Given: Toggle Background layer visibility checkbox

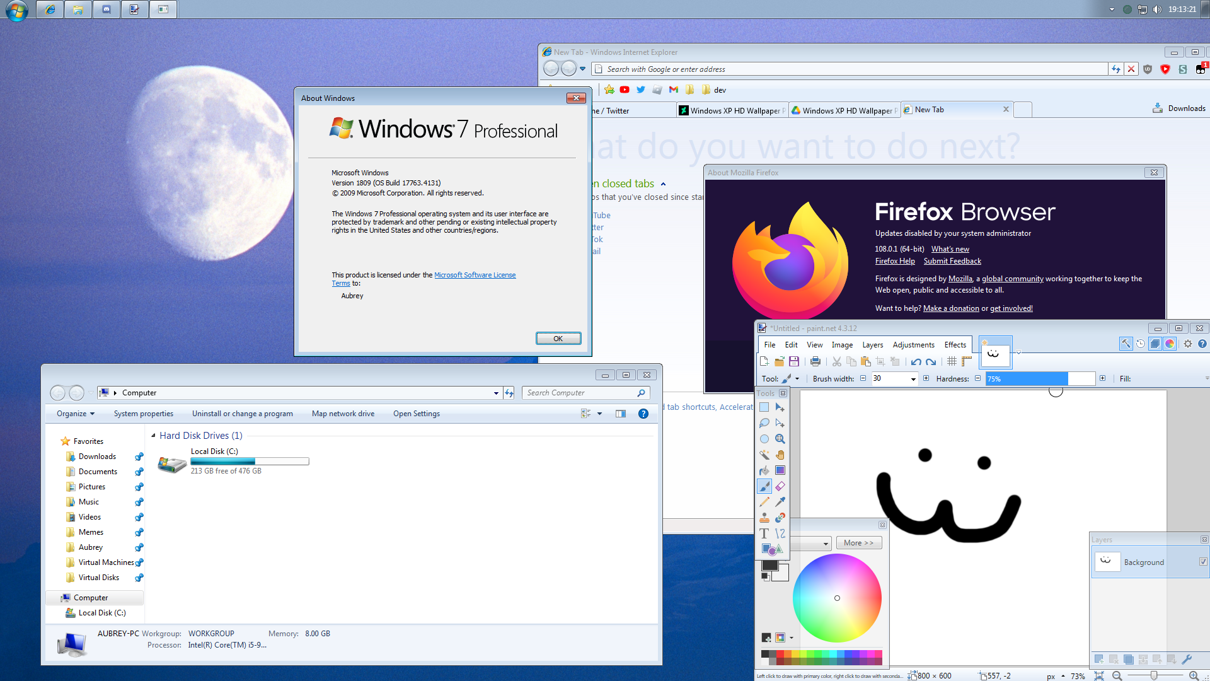Looking at the screenshot, I should [1203, 562].
